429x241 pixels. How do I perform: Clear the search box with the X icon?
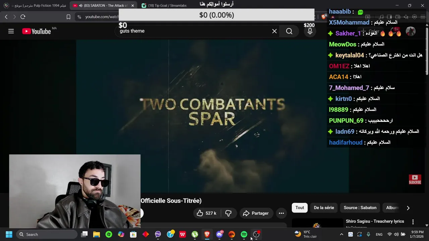point(274,31)
